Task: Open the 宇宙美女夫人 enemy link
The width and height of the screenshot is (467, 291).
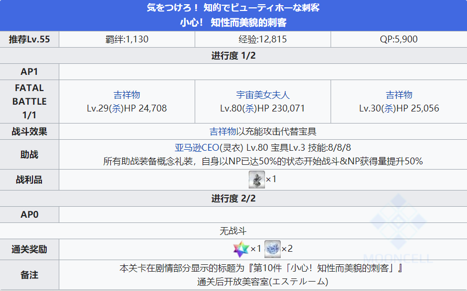Action: tap(262, 95)
